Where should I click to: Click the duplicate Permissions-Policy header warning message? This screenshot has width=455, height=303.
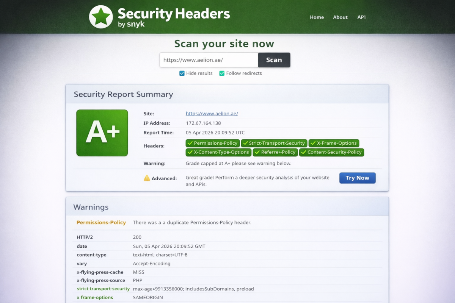(192, 222)
